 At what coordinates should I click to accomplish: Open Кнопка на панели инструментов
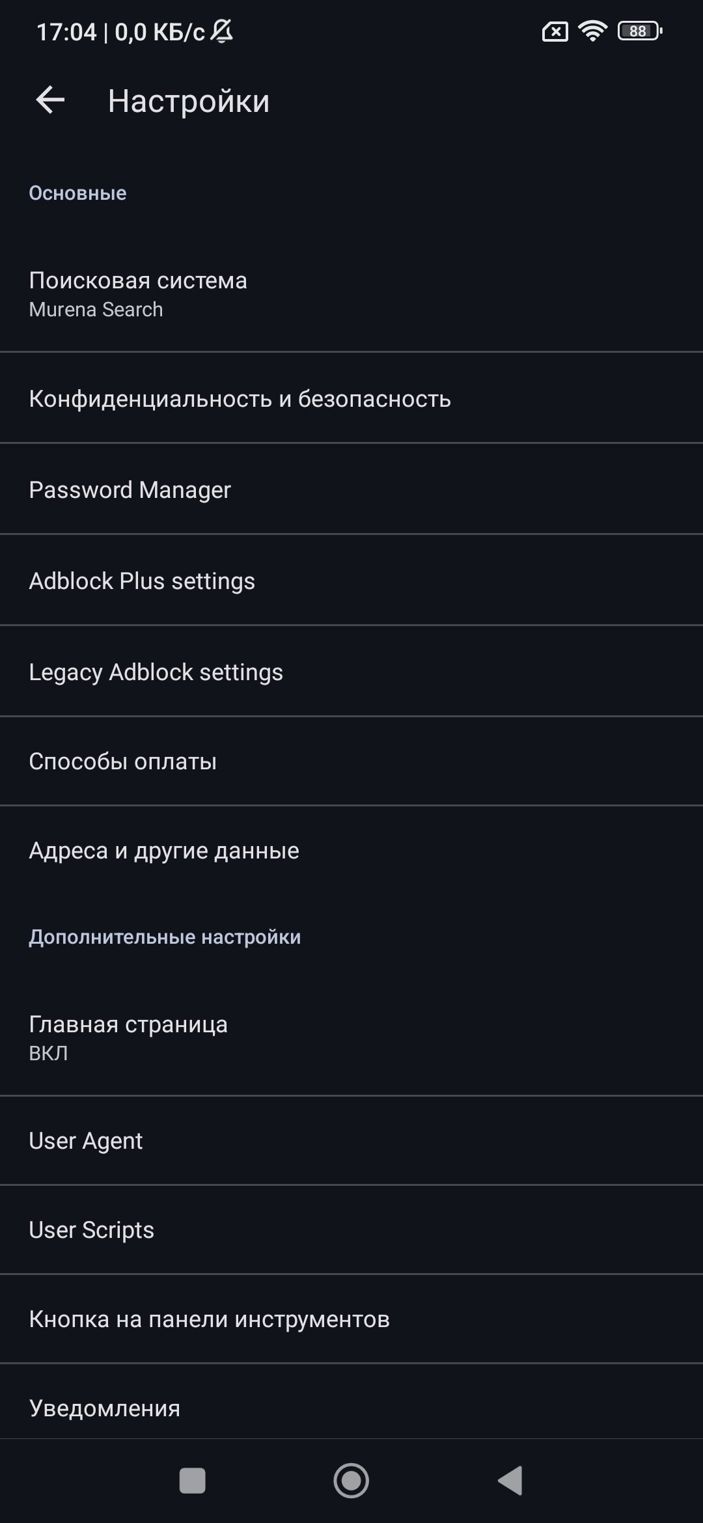tap(351, 1319)
